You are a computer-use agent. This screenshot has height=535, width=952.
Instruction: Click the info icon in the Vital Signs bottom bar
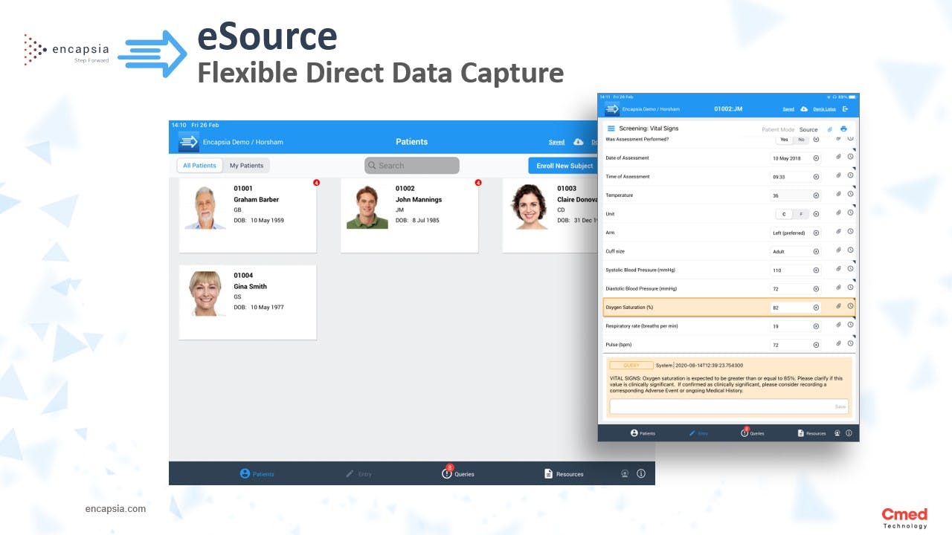point(849,433)
